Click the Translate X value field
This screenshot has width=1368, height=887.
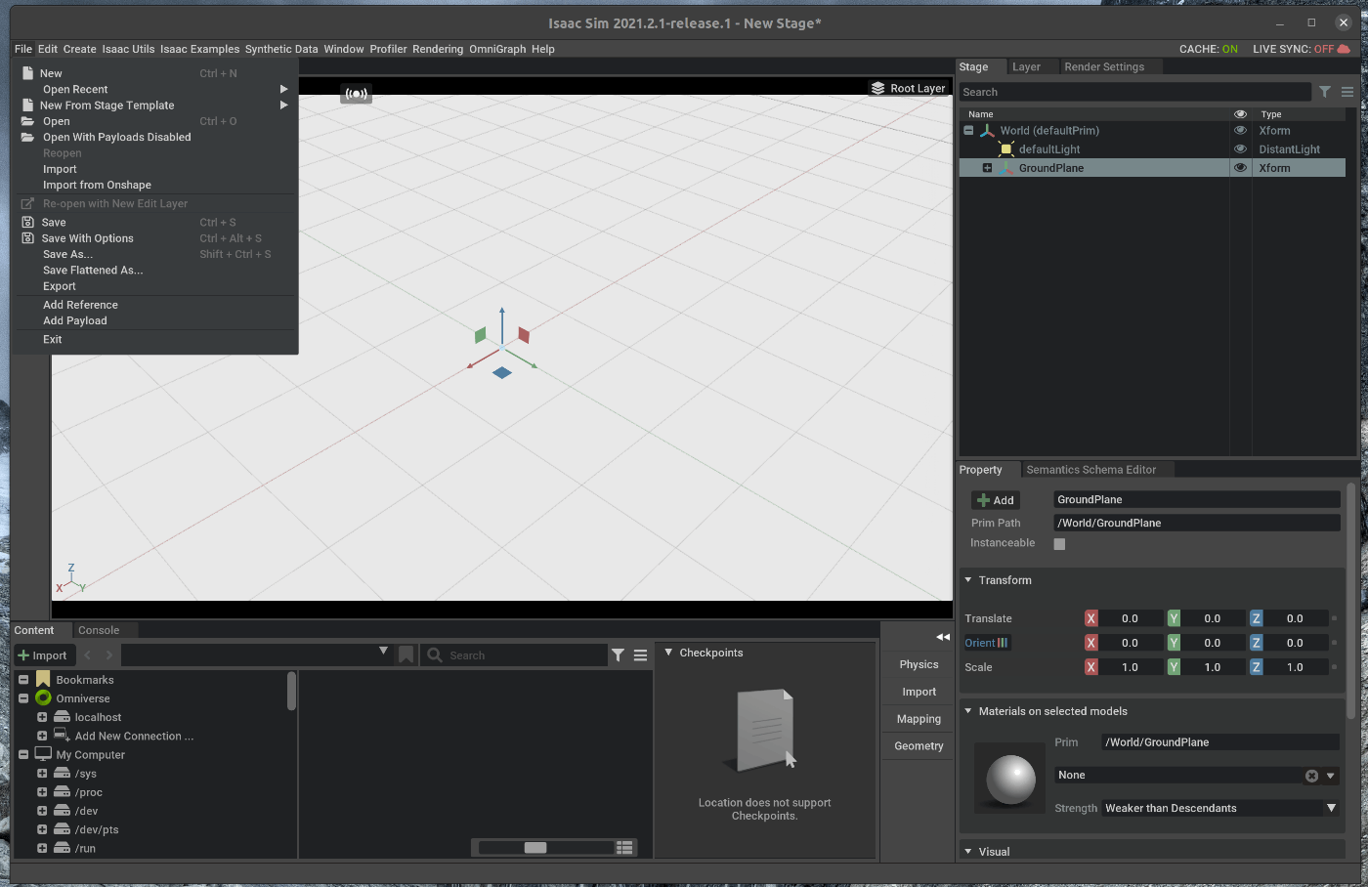(1131, 618)
